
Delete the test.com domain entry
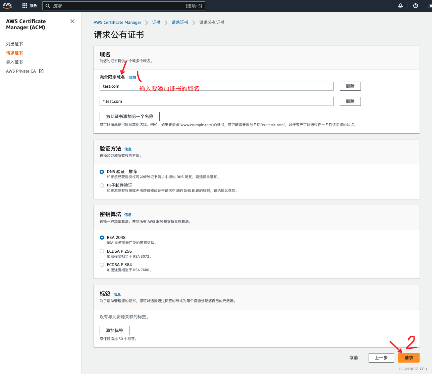click(350, 86)
